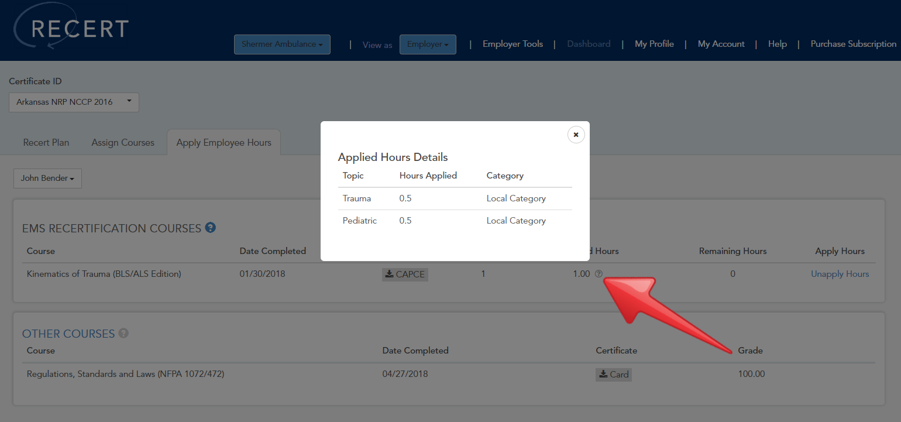Open the help tooltip beside EMS RECERTIFICATION COURSES
The height and width of the screenshot is (422, 901).
pos(210,228)
